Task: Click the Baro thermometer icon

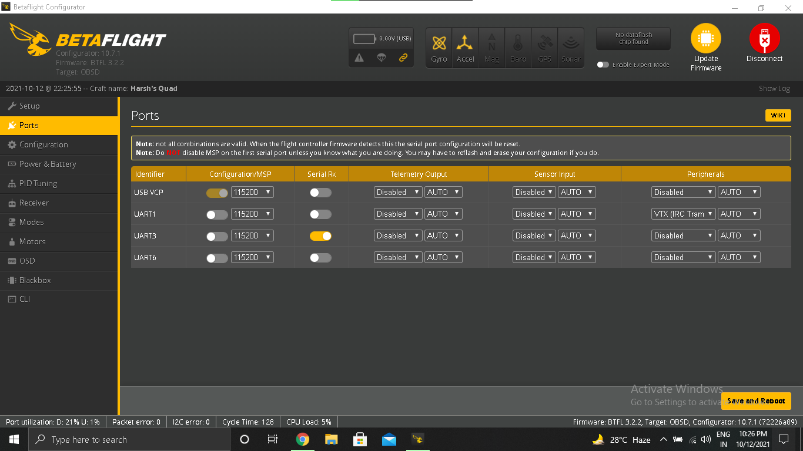Action: (x=518, y=43)
